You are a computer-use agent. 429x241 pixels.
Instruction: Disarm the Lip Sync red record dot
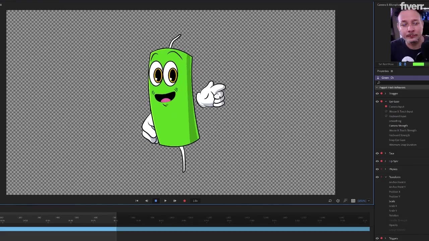[381, 161]
